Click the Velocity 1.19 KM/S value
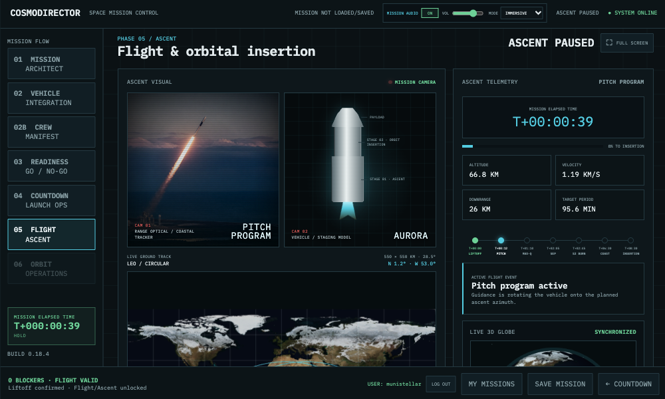The image size is (665, 399). tap(581, 175)
